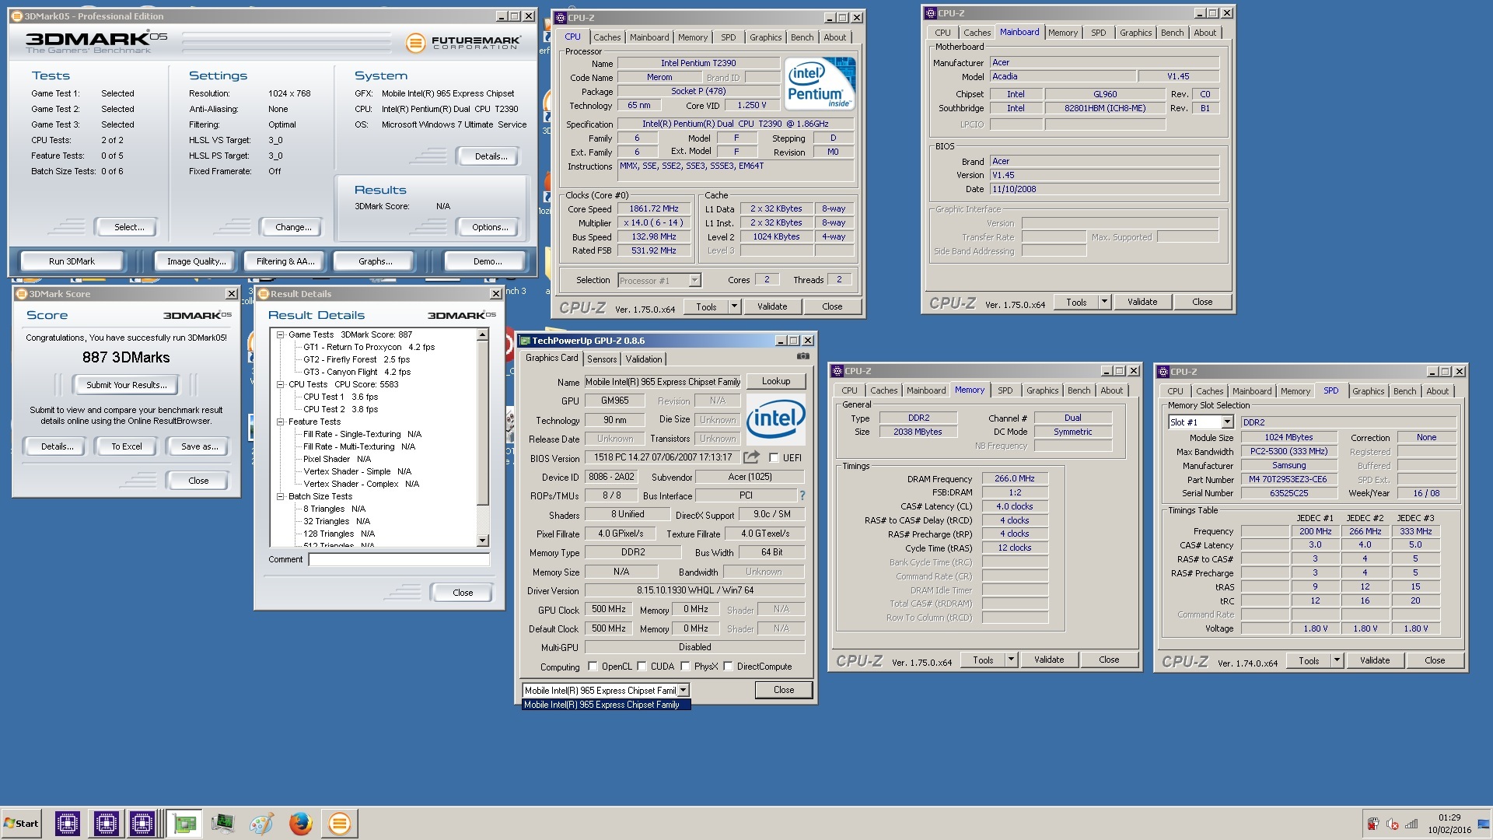Image resolution: width=1493 pixels, height=840 pixels.
Task: Click the Result Details scrollbar thumb
Action: [483, 423]
